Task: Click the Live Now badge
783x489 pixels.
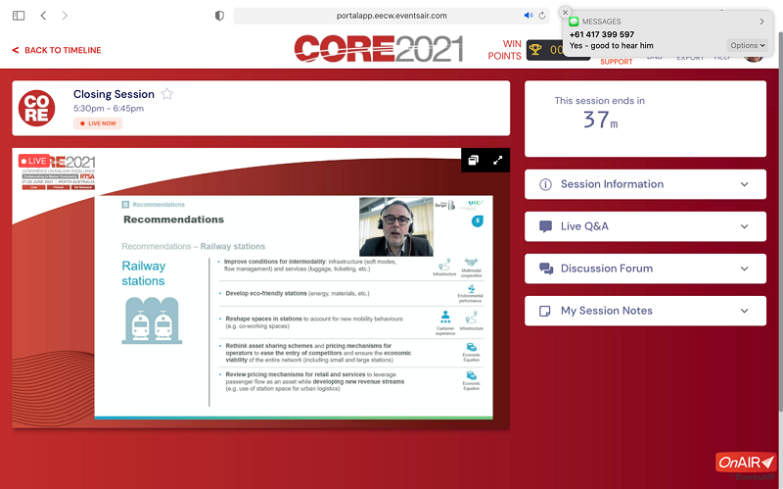Action: (x=98, y=123)
